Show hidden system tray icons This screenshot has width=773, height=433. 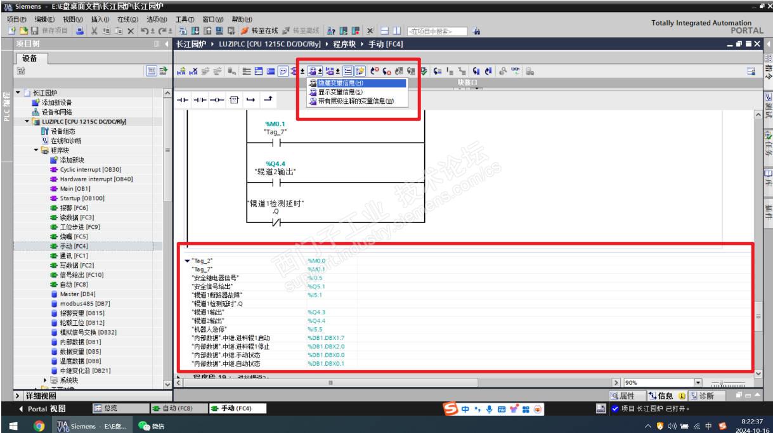pyautogui.click(x=649, y=425)
